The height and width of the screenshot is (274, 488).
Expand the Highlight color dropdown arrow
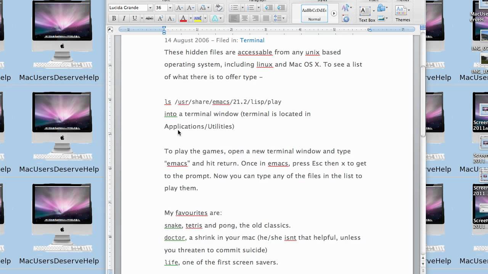[x=205, y=18]
